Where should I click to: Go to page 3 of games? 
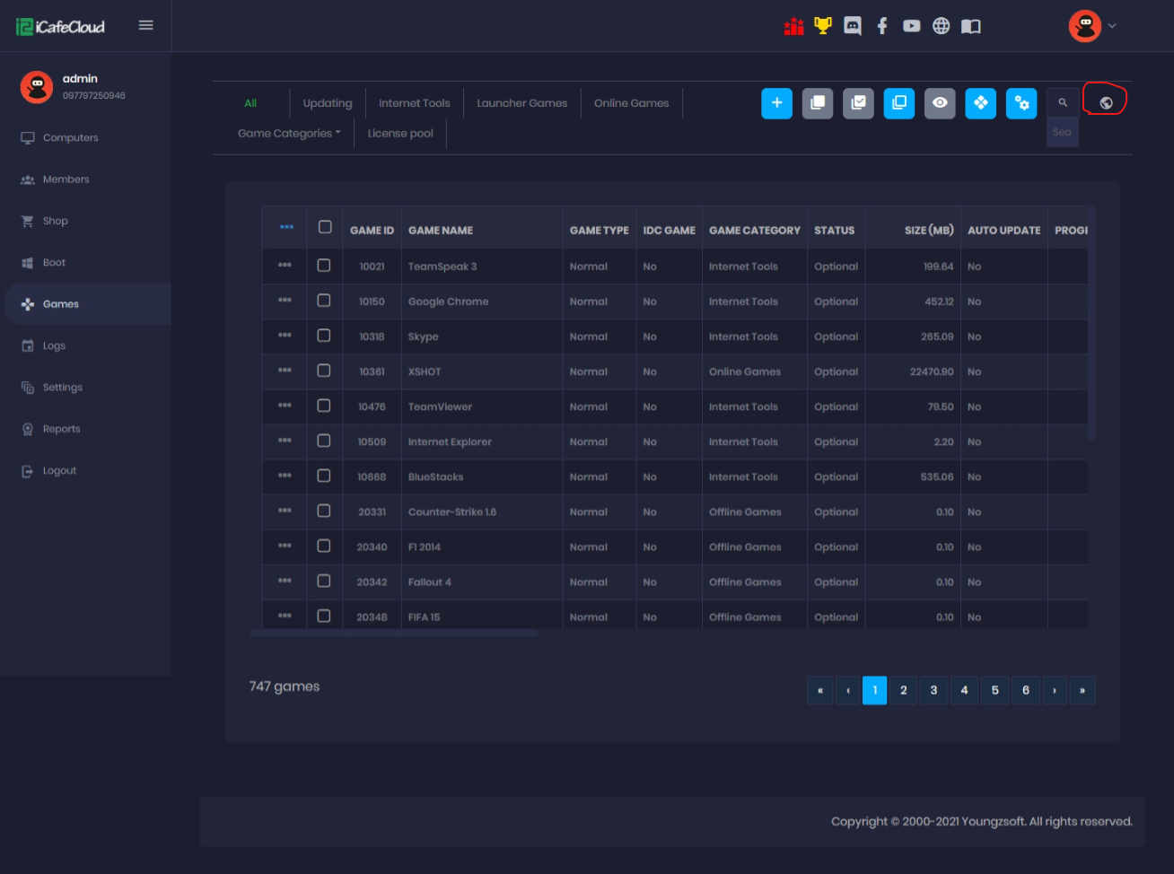click(x=933, y=690)
